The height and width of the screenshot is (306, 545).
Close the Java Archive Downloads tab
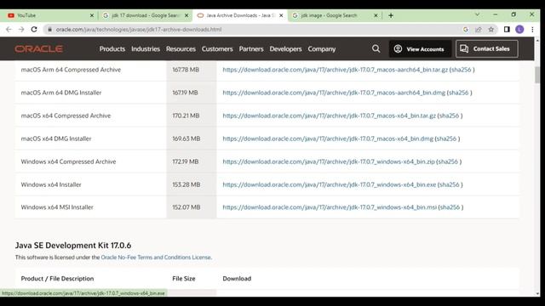281,15
